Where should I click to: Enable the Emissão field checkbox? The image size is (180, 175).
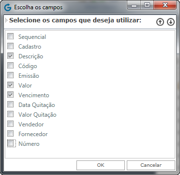pos(11,75)
